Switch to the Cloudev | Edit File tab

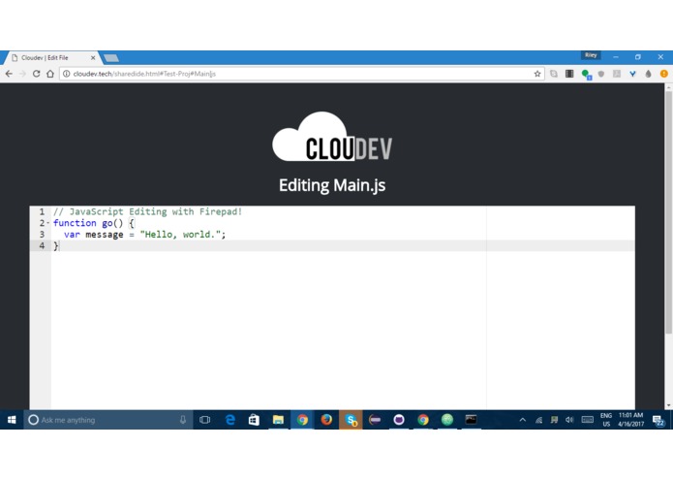pyautogui.click(x=49, y=57)
